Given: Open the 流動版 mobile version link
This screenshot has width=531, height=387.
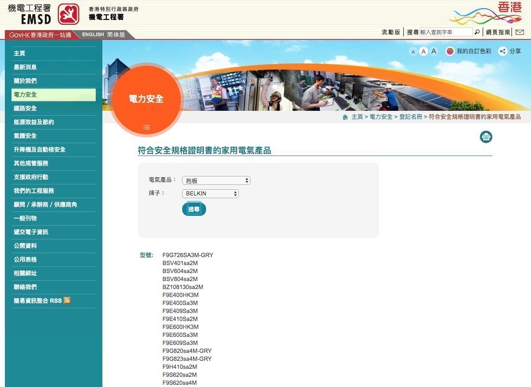Looking at the screenshot, I should 391,32.
